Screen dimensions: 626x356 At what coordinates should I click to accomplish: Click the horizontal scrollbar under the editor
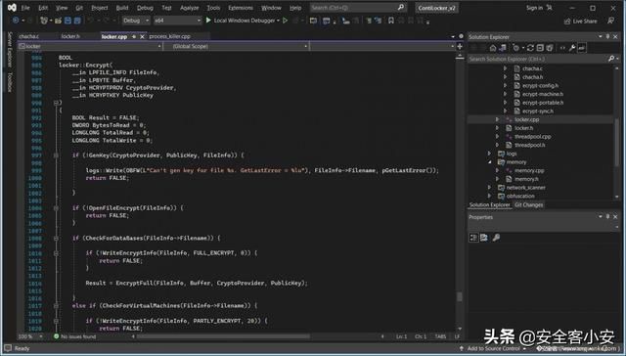point(255,336)
